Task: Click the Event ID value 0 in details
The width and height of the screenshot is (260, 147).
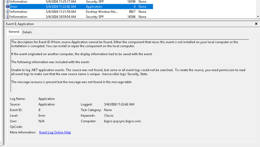Action: click(x=39, y=110)
